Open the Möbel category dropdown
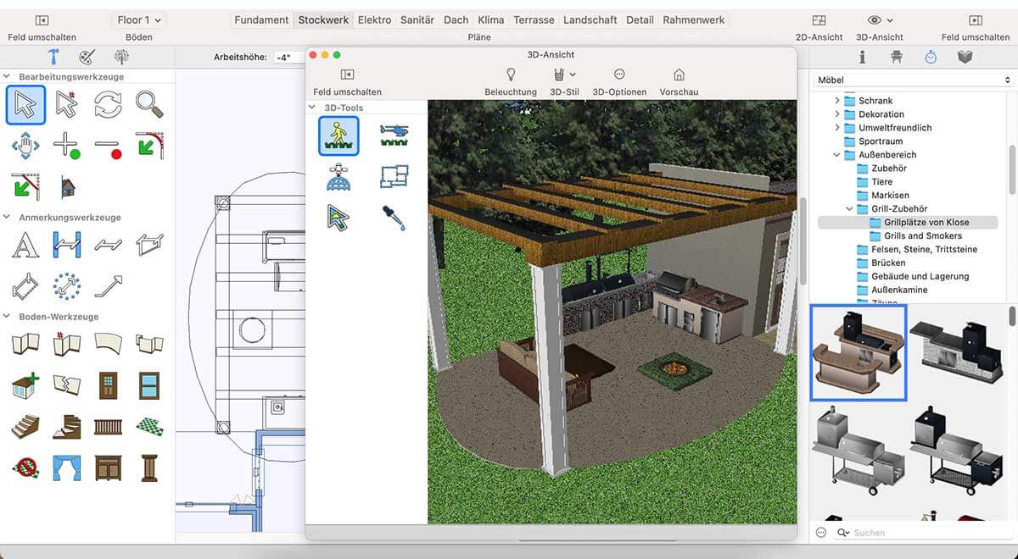 (x=912, y=80)
